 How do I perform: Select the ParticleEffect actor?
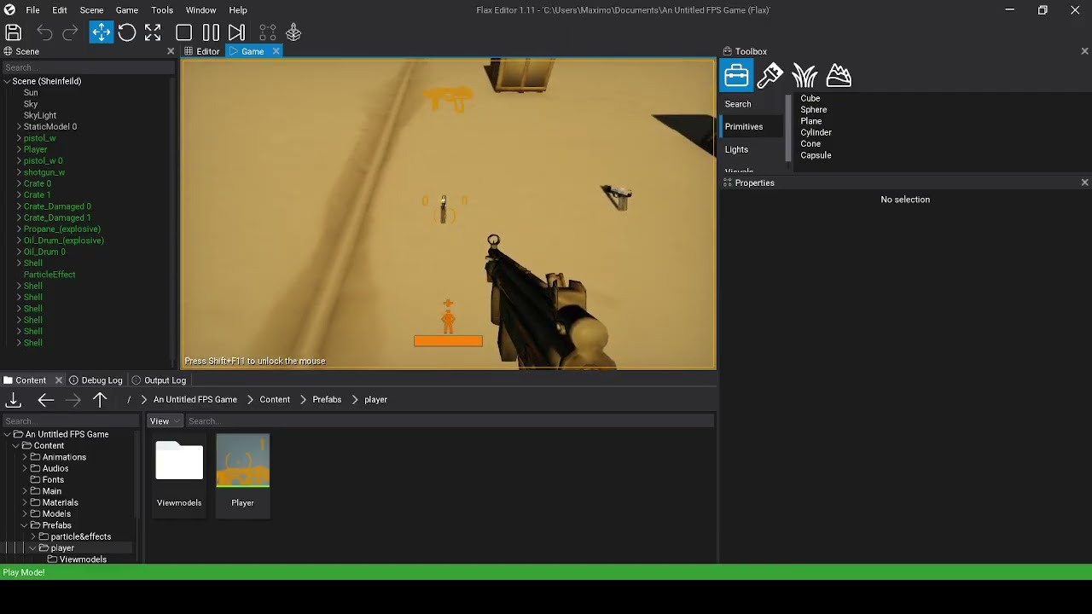click(49, 275)
